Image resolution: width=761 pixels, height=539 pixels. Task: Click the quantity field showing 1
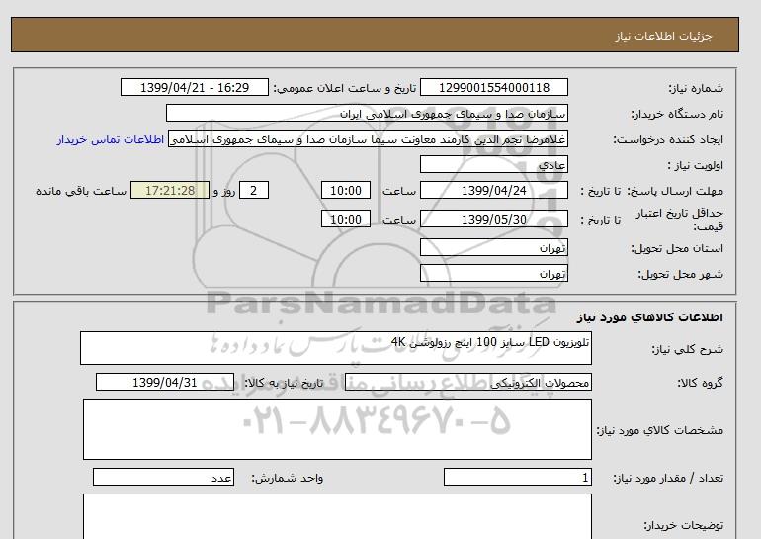click(518, 478)
